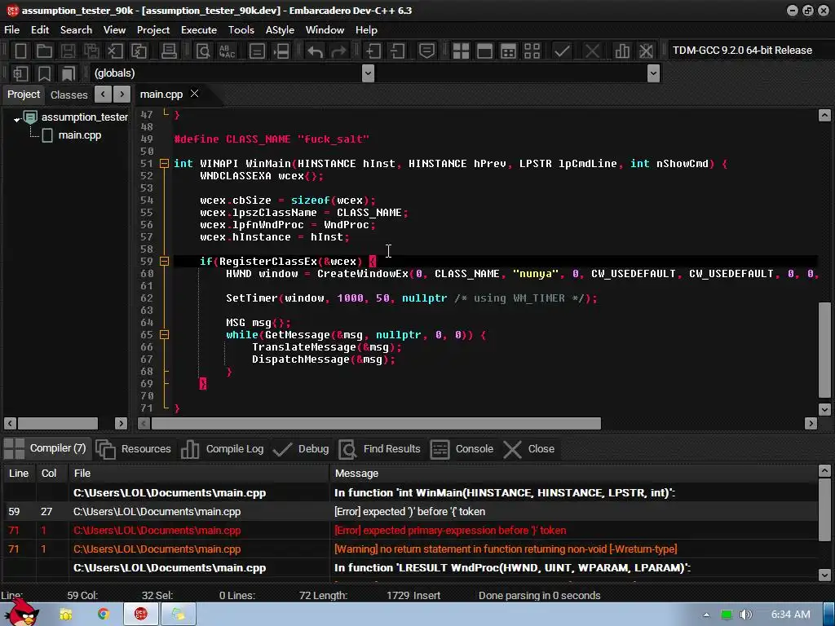The height and width of the screenshot is (626, 835).
Task: Click the Save file floppy icon
Action: (x=68, y=51)
